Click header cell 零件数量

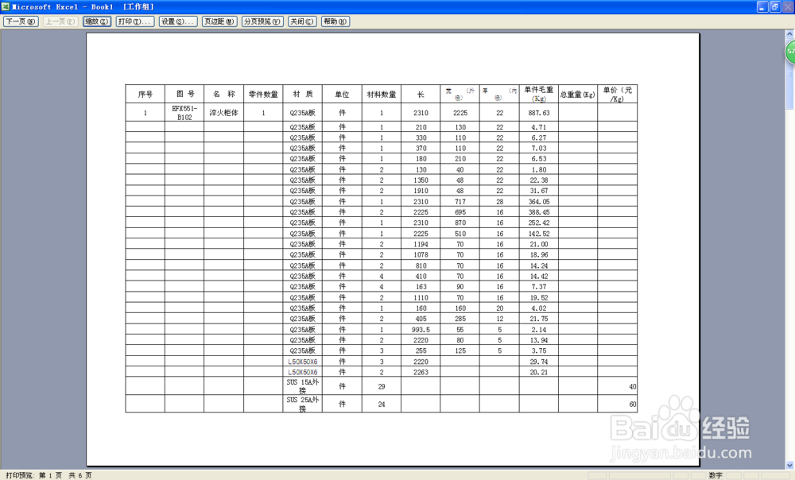[x=263, y=95]
